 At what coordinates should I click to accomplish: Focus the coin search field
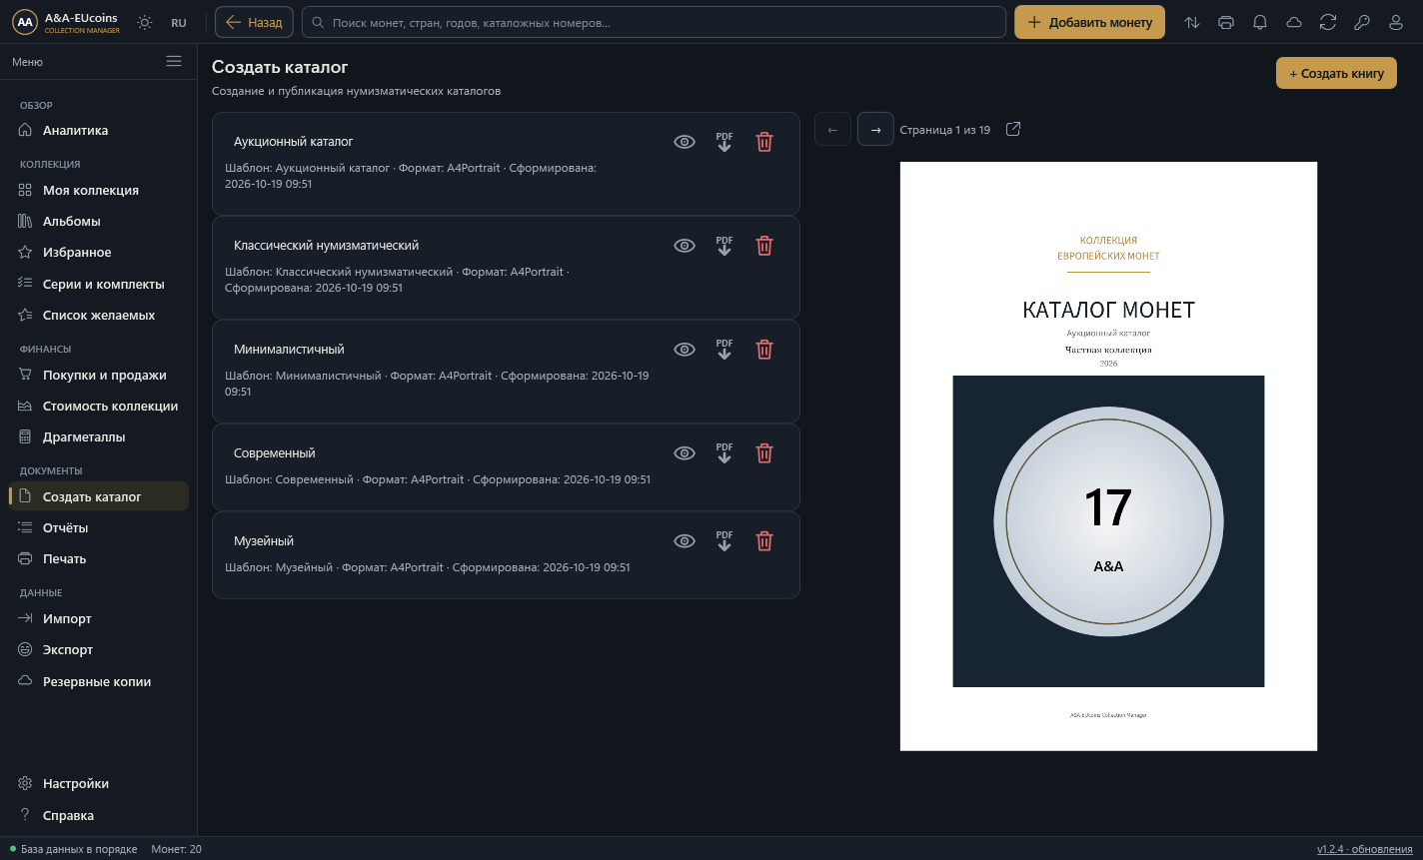click(x=654, y=22)
